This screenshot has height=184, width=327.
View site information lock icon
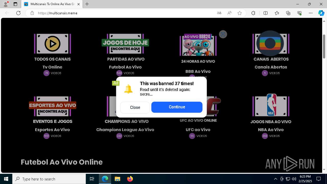(32, 13)
